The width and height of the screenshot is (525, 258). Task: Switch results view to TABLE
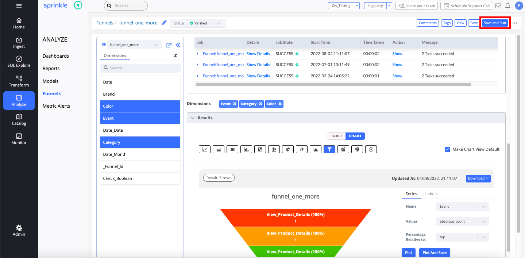point(336,136)
